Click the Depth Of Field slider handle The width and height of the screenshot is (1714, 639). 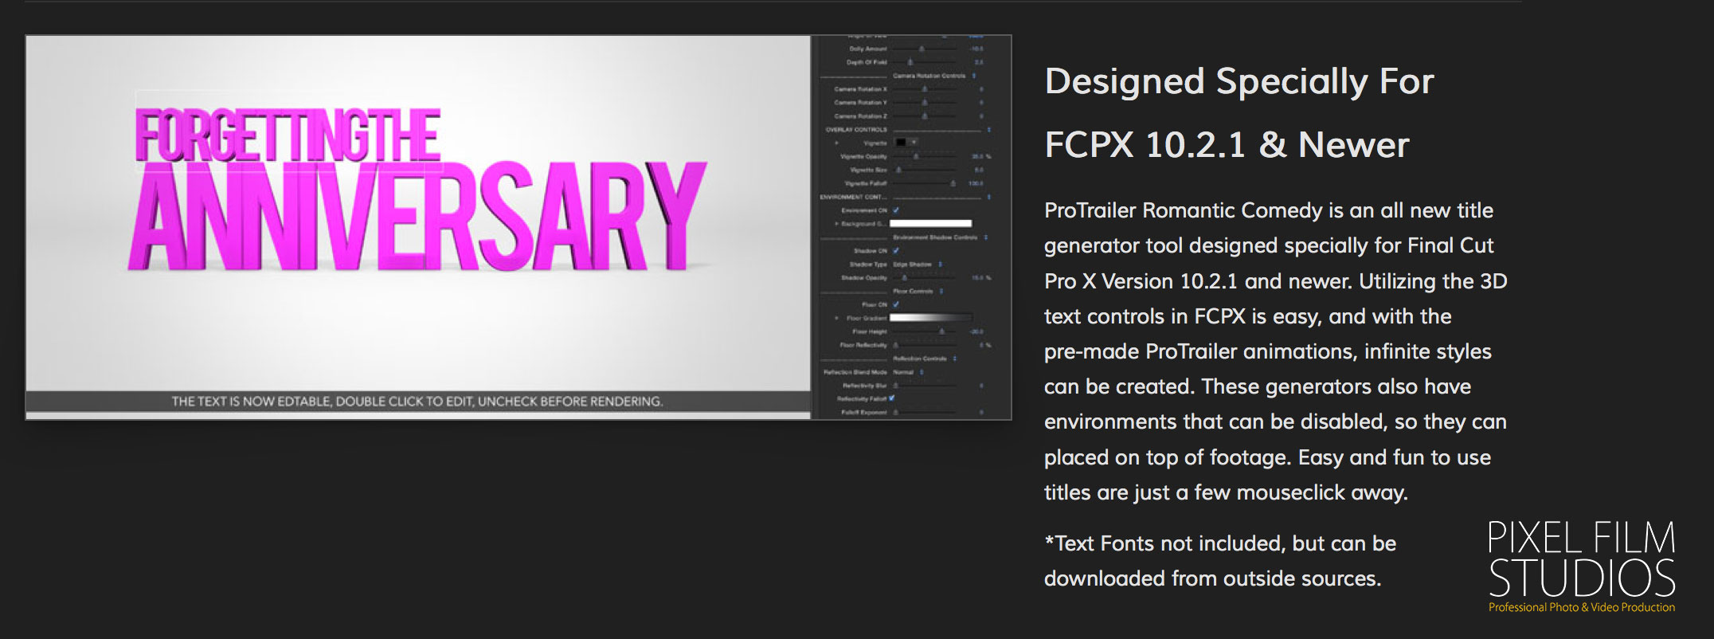[910, 62]
